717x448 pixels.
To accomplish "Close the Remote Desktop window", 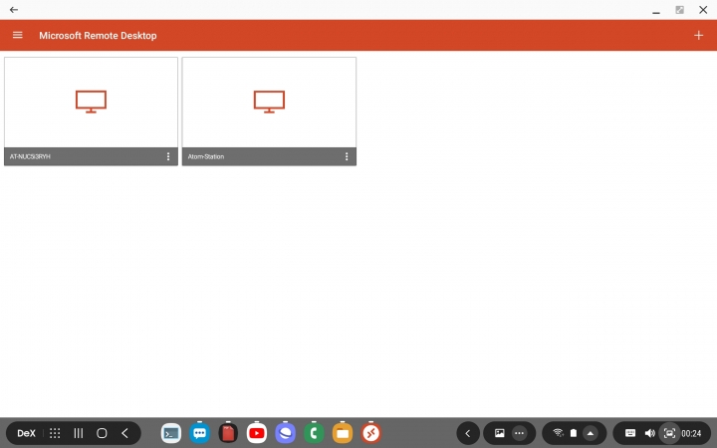I will pyautogui.click(x=703, y=10).
